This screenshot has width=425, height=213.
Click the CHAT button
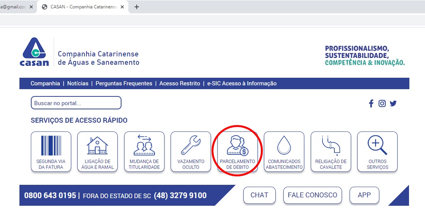coord(259,195)
